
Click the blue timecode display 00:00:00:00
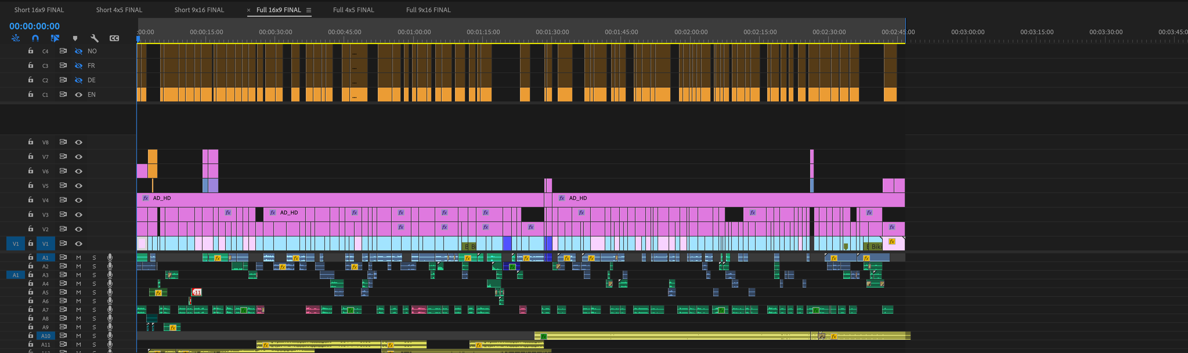point(34,26)
